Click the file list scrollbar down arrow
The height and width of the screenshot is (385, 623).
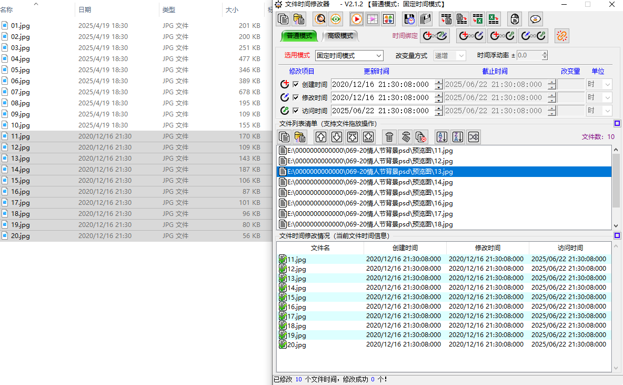[616, 225]
